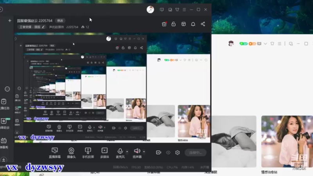313x176 pixels.
Task: Open skin shirt icon in white window
Action: 272,43
